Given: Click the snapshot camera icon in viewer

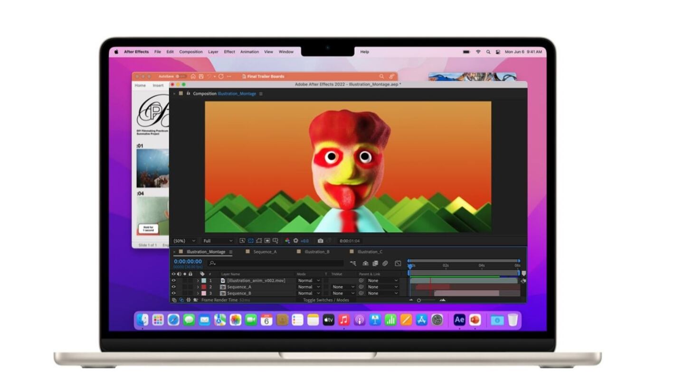Looking at the screenshot, I should pyautogui.click(x=321, y=241).
